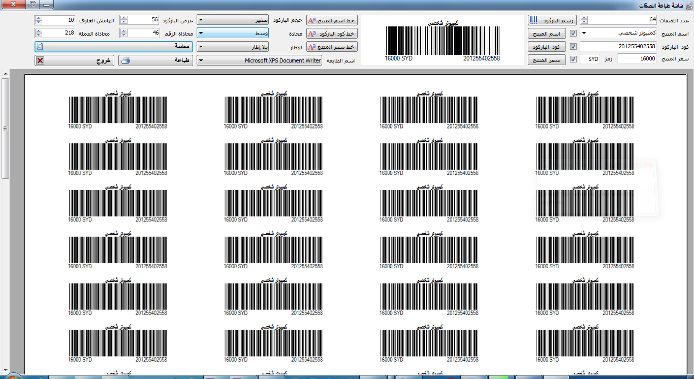Screen dimensions: 694x379
Task: Toggle the barcode code checkbox
Action: point(574,47)
